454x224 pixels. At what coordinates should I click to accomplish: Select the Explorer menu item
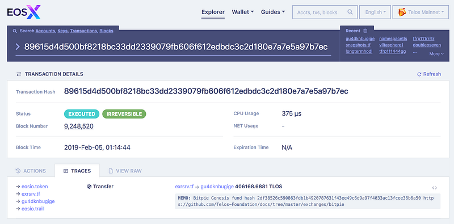(x=213, y=12)
